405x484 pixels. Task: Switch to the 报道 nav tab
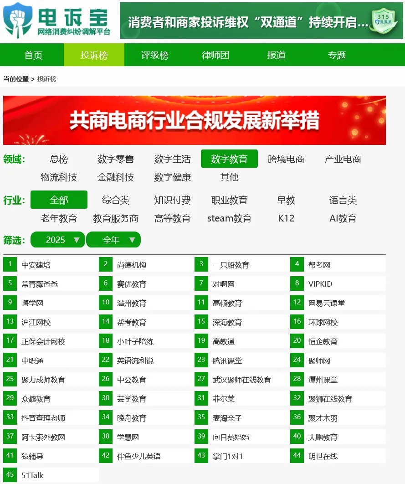pyautogui.click(x=276, y=55)
